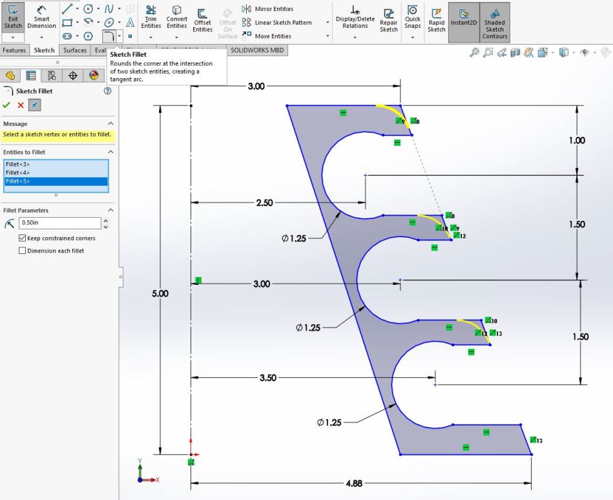Toggle the Shaded Sketch Contours button

click(495, 21)
